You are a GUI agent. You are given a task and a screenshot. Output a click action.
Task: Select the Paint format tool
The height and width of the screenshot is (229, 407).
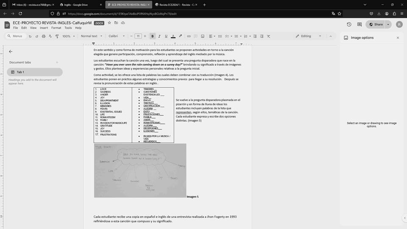[x=57, y=36]
